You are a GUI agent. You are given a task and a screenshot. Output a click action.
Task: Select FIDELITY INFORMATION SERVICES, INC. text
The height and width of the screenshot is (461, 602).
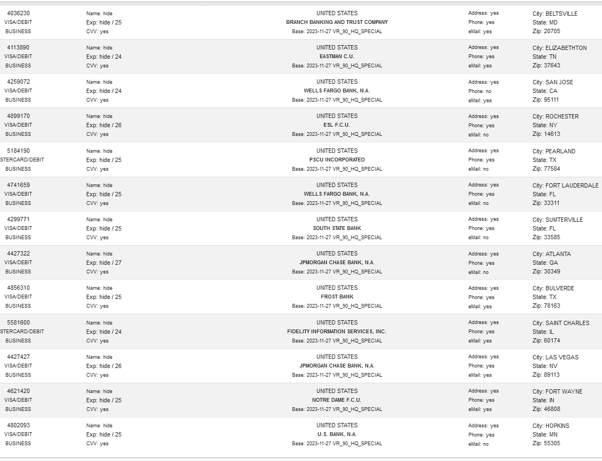[337, 332]
